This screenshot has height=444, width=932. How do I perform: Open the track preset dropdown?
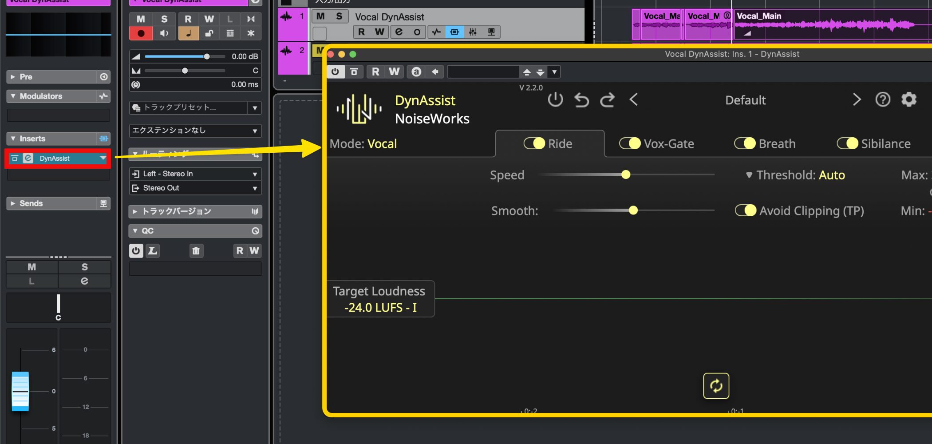(x=255, y=107)
